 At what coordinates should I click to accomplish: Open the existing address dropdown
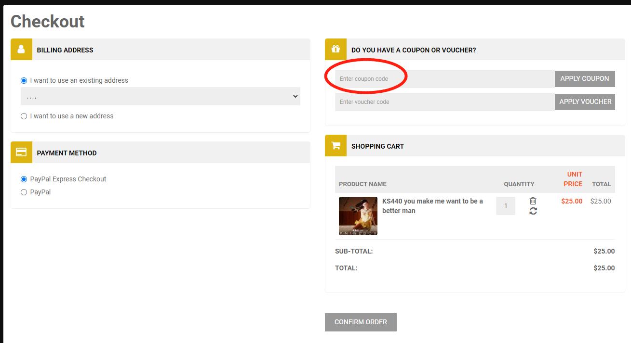[161, 96]
